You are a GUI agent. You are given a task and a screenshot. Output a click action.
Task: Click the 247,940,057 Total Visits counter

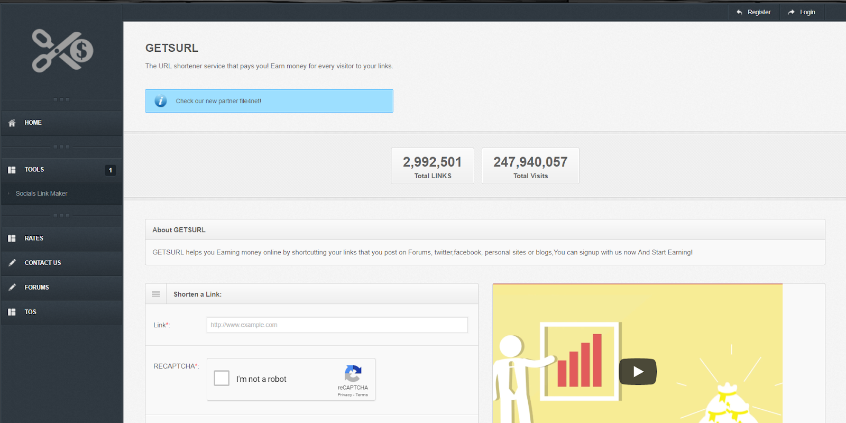click(x=530, y=166)
